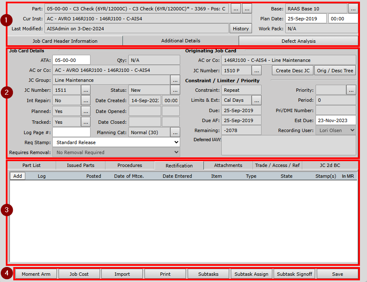Click the Planned field ellipsis button
The width and height of the screenshot is (367, 282).
[86, 111]
